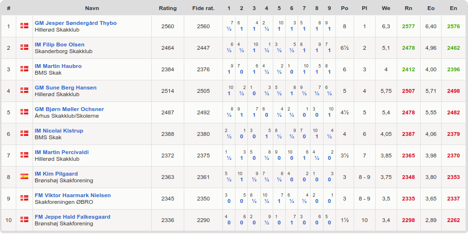Click Kim Pilgaard's placement 8 - 9
The width and height of the screenshot is (468, 234).
point(365,177)
